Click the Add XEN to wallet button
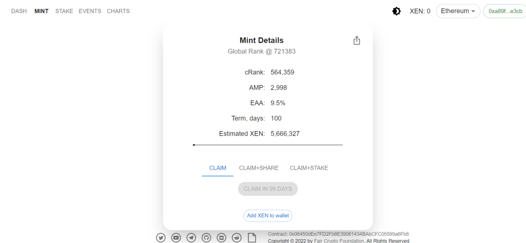The height and width of the screenshot is (243, 526). pyautogui.click(x=268, y=216)
